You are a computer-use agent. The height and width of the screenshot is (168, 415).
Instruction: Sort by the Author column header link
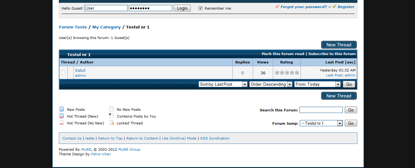coord(87,62)
